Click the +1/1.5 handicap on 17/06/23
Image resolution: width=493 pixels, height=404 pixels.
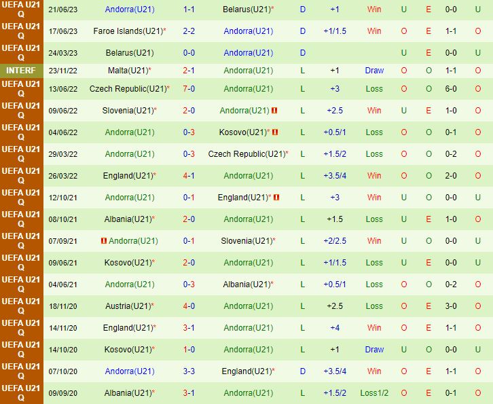pos(335,31)
